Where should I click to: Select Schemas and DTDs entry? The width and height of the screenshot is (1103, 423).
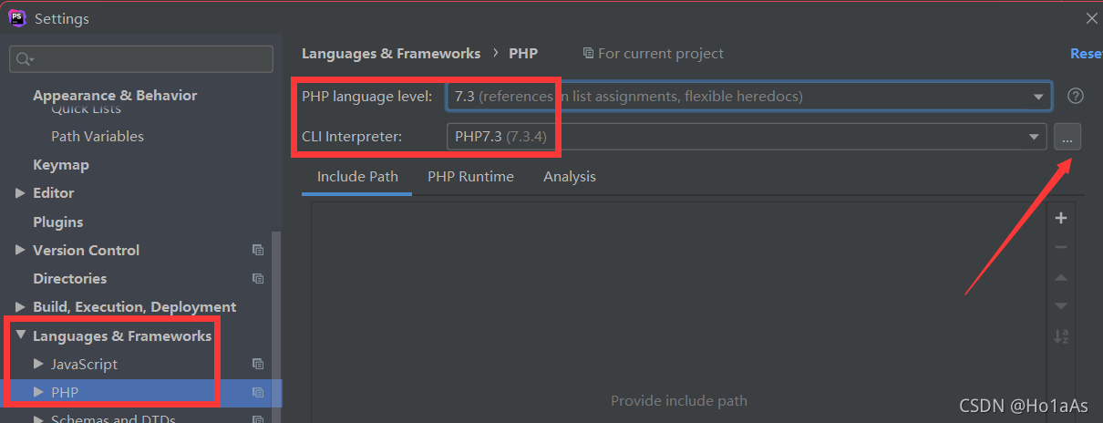click(114, 419)
